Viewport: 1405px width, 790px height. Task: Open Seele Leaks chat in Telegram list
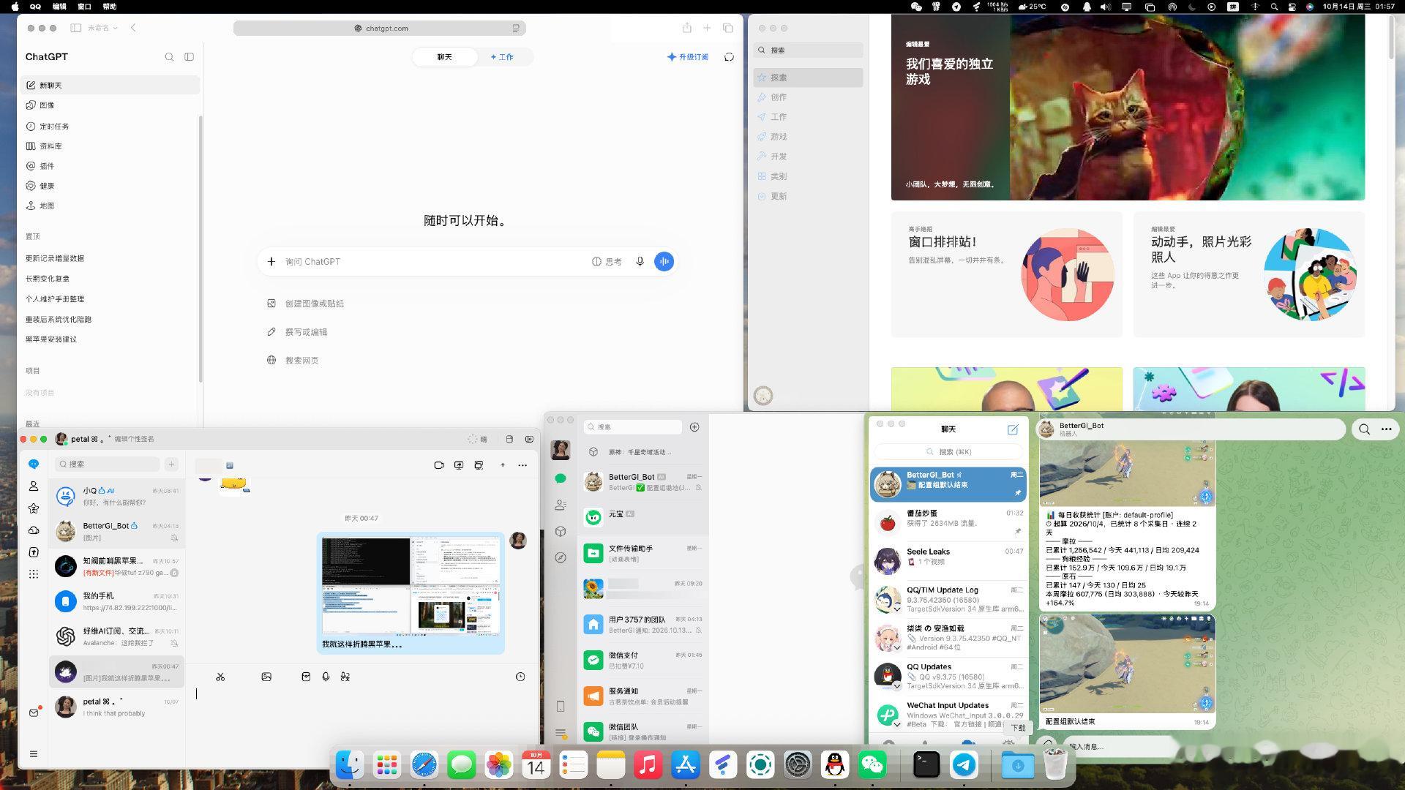pyautogui.click(x=948, y=561)
